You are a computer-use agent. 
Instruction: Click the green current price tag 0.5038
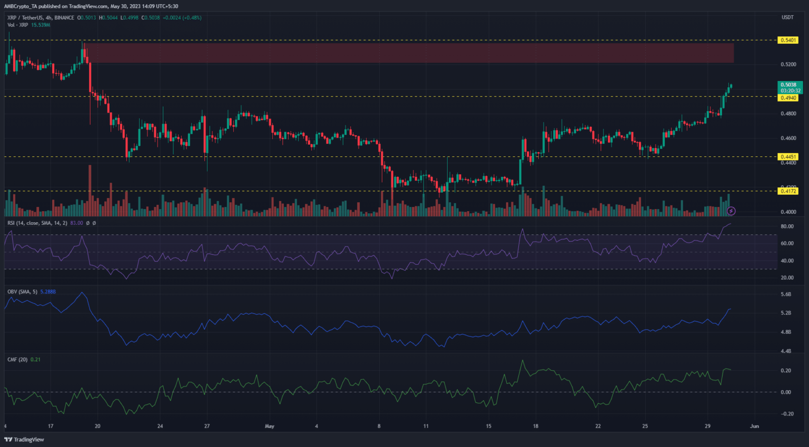coord(790,85)
